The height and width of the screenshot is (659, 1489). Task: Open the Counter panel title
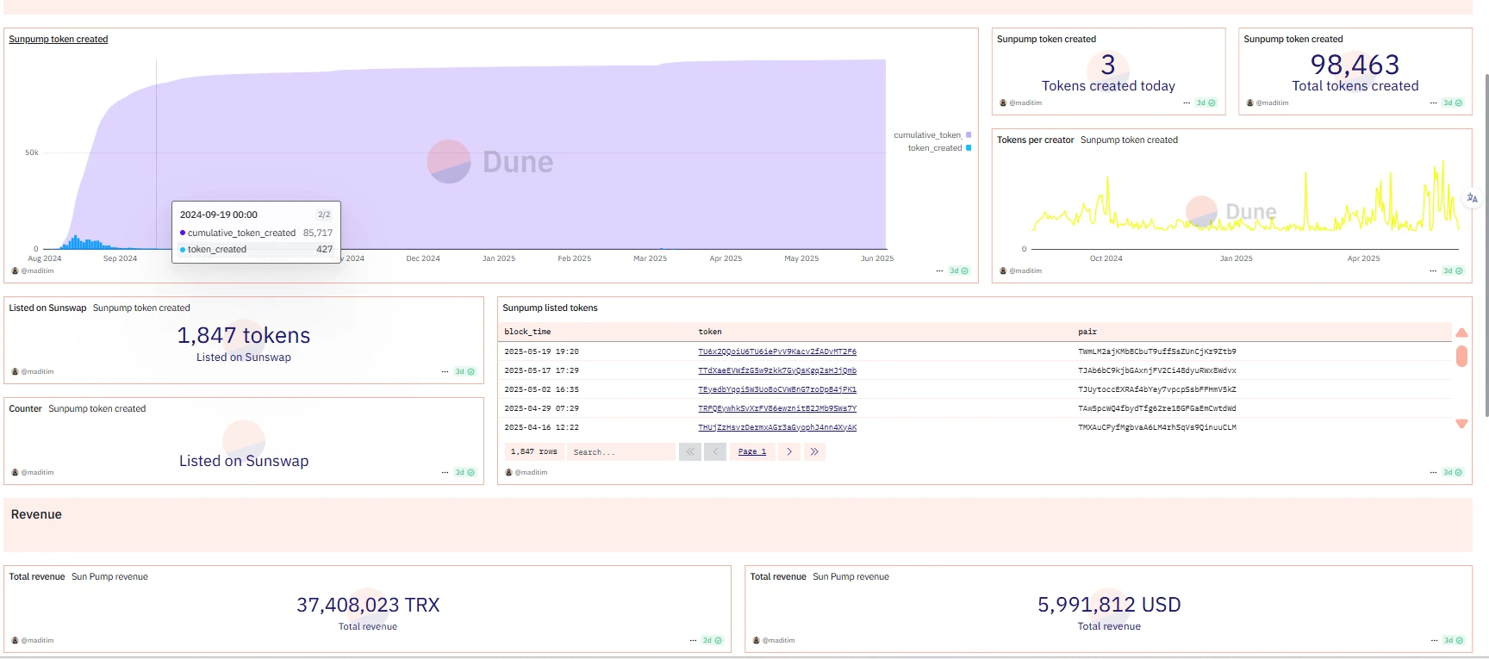point(25,408)
